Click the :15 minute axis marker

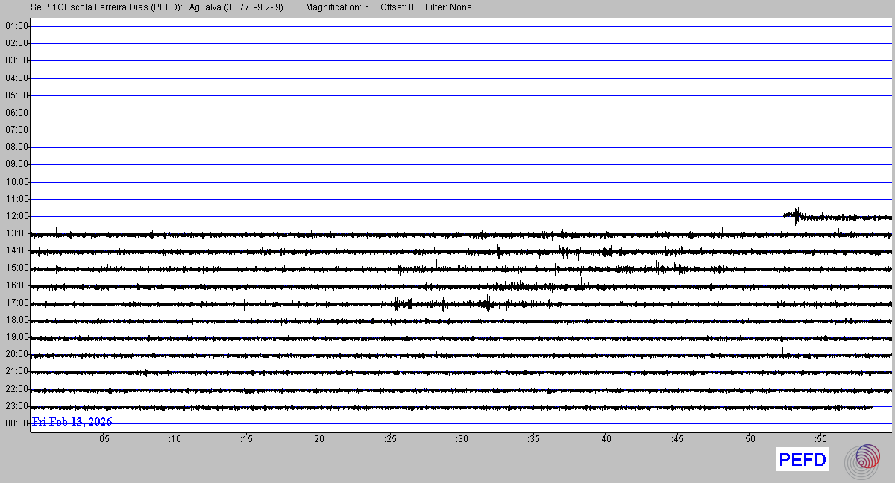(x=246, y=439)
